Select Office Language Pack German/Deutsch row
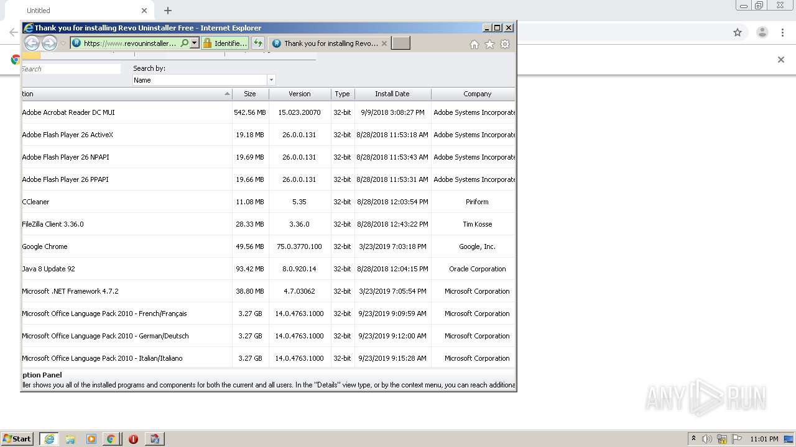 pyautogui.click(x=268, y=336)
